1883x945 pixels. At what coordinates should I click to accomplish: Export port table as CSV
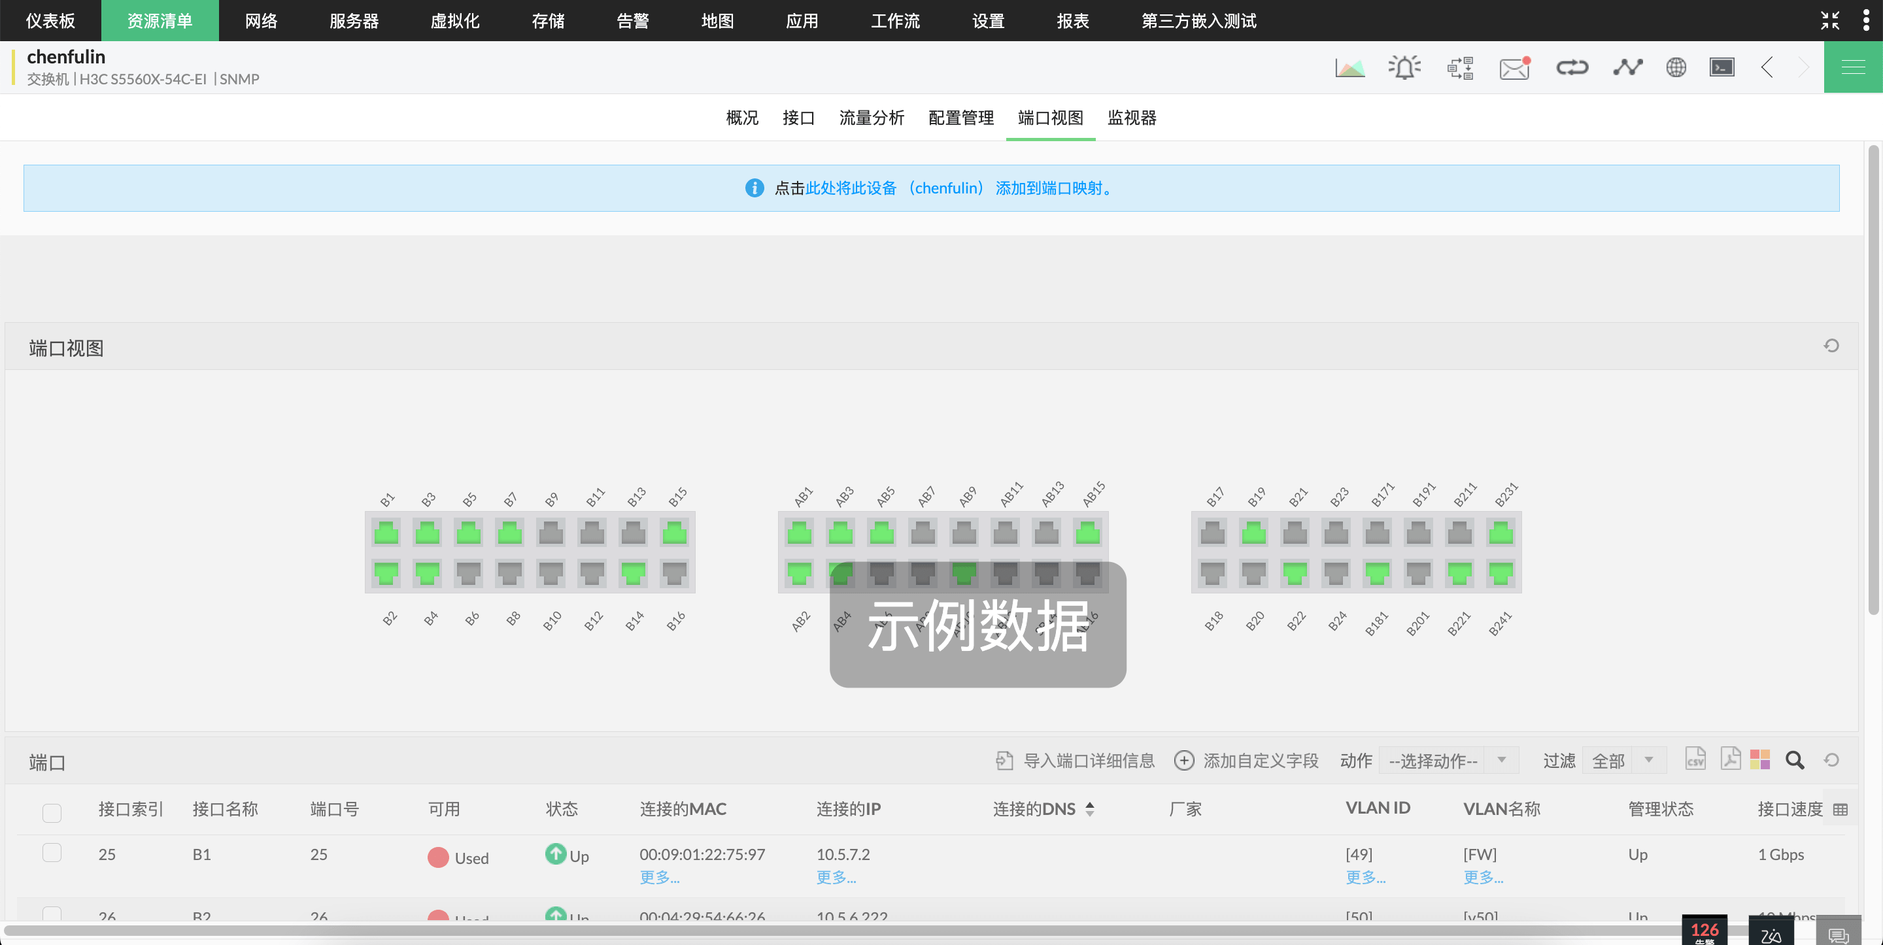pos(1695,759)
